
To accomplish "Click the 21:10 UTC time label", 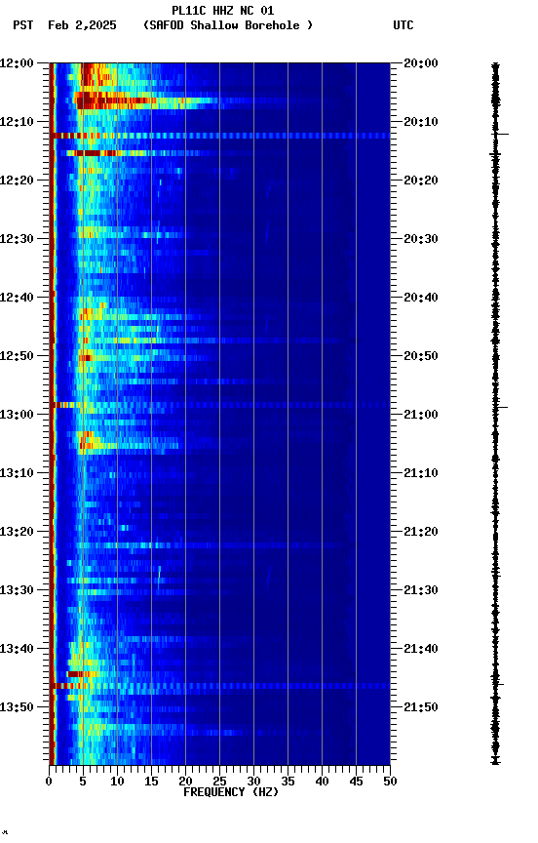I will click(421, 473).
